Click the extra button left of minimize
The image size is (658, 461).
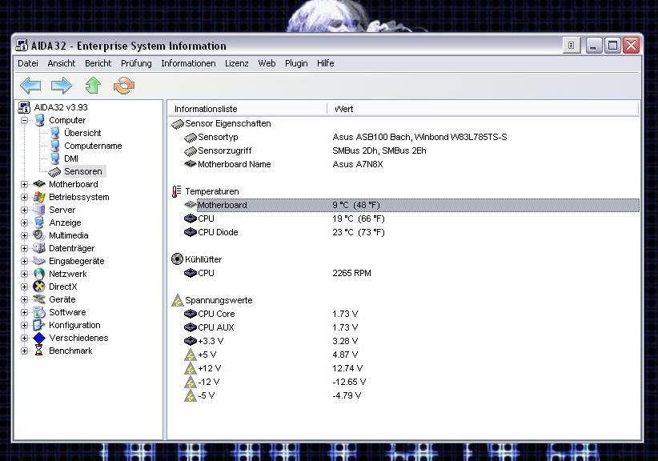(571, 46)
